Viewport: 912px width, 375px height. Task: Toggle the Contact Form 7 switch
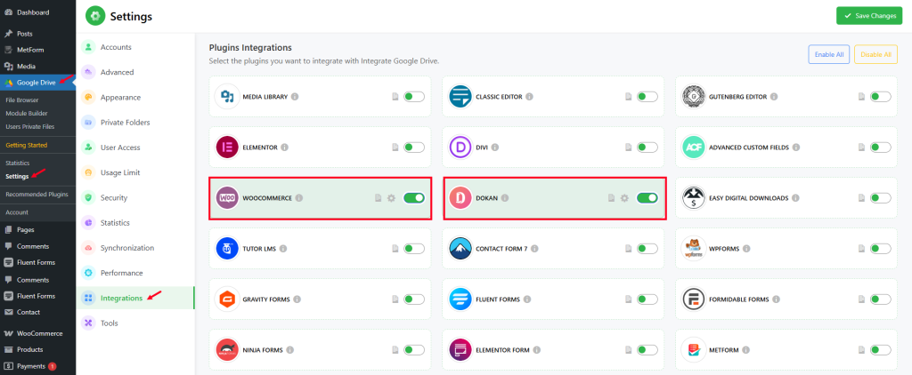coord(647,249)
